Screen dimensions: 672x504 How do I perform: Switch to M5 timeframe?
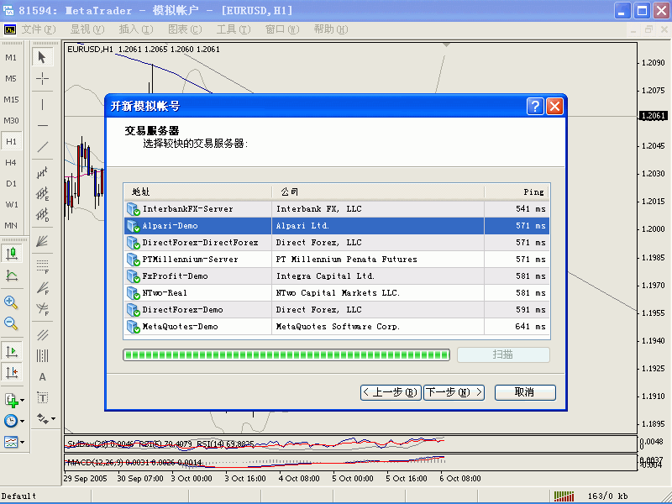[11, 78]
